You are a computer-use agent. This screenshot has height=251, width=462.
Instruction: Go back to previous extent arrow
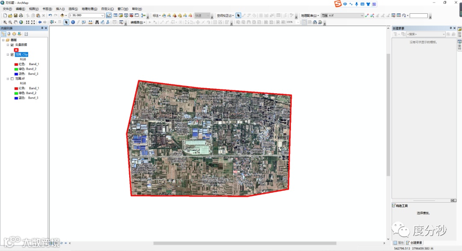[x=40, y=22]
